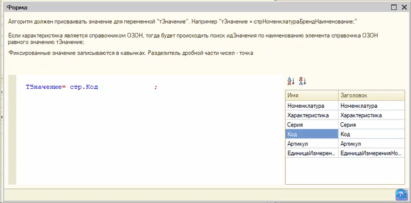Screen dimensions: 411x203
Task: Sort list descending Я-А
Action: pyautogui.click(x=303, y=81)
